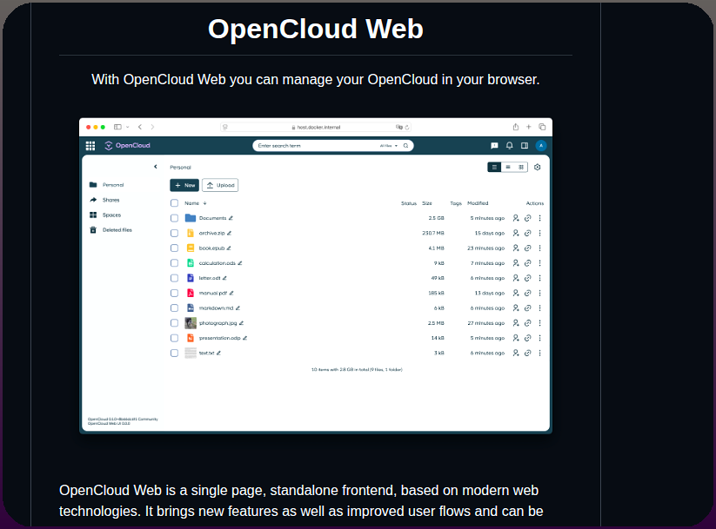Open three-dot menu for photograph.jpg

pyautogui.click(x=539, y=323)
